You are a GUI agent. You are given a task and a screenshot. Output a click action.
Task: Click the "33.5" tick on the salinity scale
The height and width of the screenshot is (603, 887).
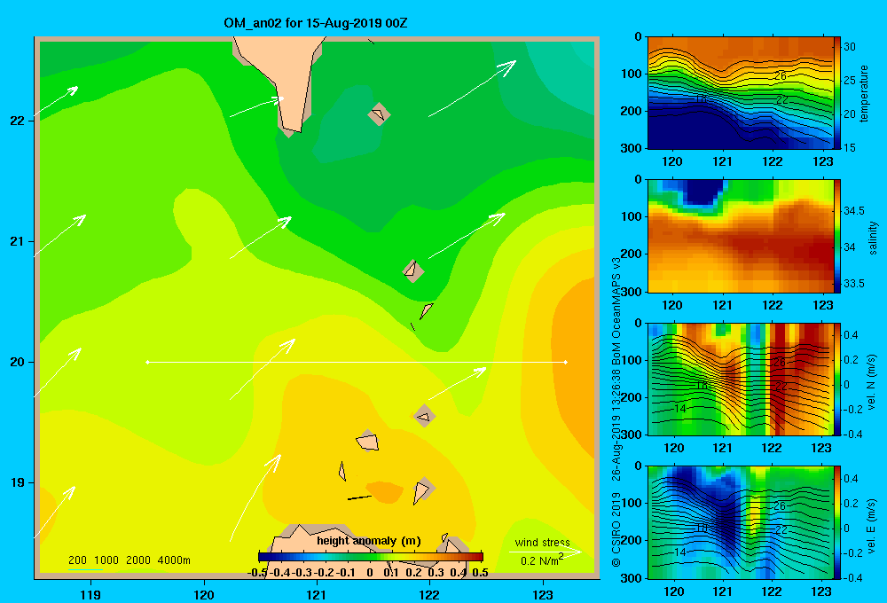click(x=853, y=284)
